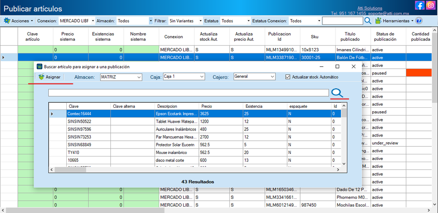Click the Clave column header in dialog
Viewport: 438px width, 213px height.
88,106
